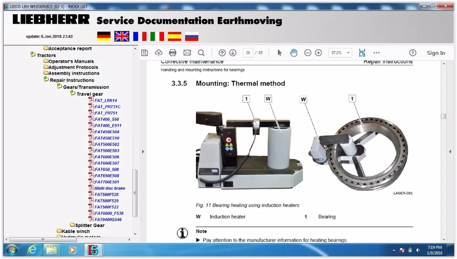
Task: Open more tools ellipsis menu
Action: (x=377, y=52)
